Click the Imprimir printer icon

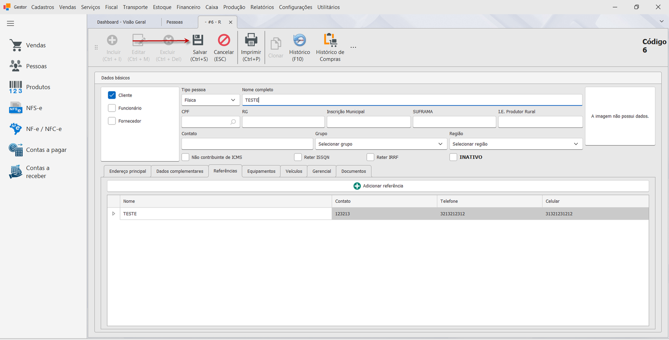tap(251, 40)
